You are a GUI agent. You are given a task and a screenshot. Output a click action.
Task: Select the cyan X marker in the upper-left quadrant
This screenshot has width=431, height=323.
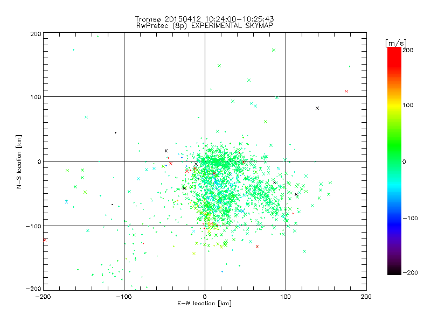86,117
